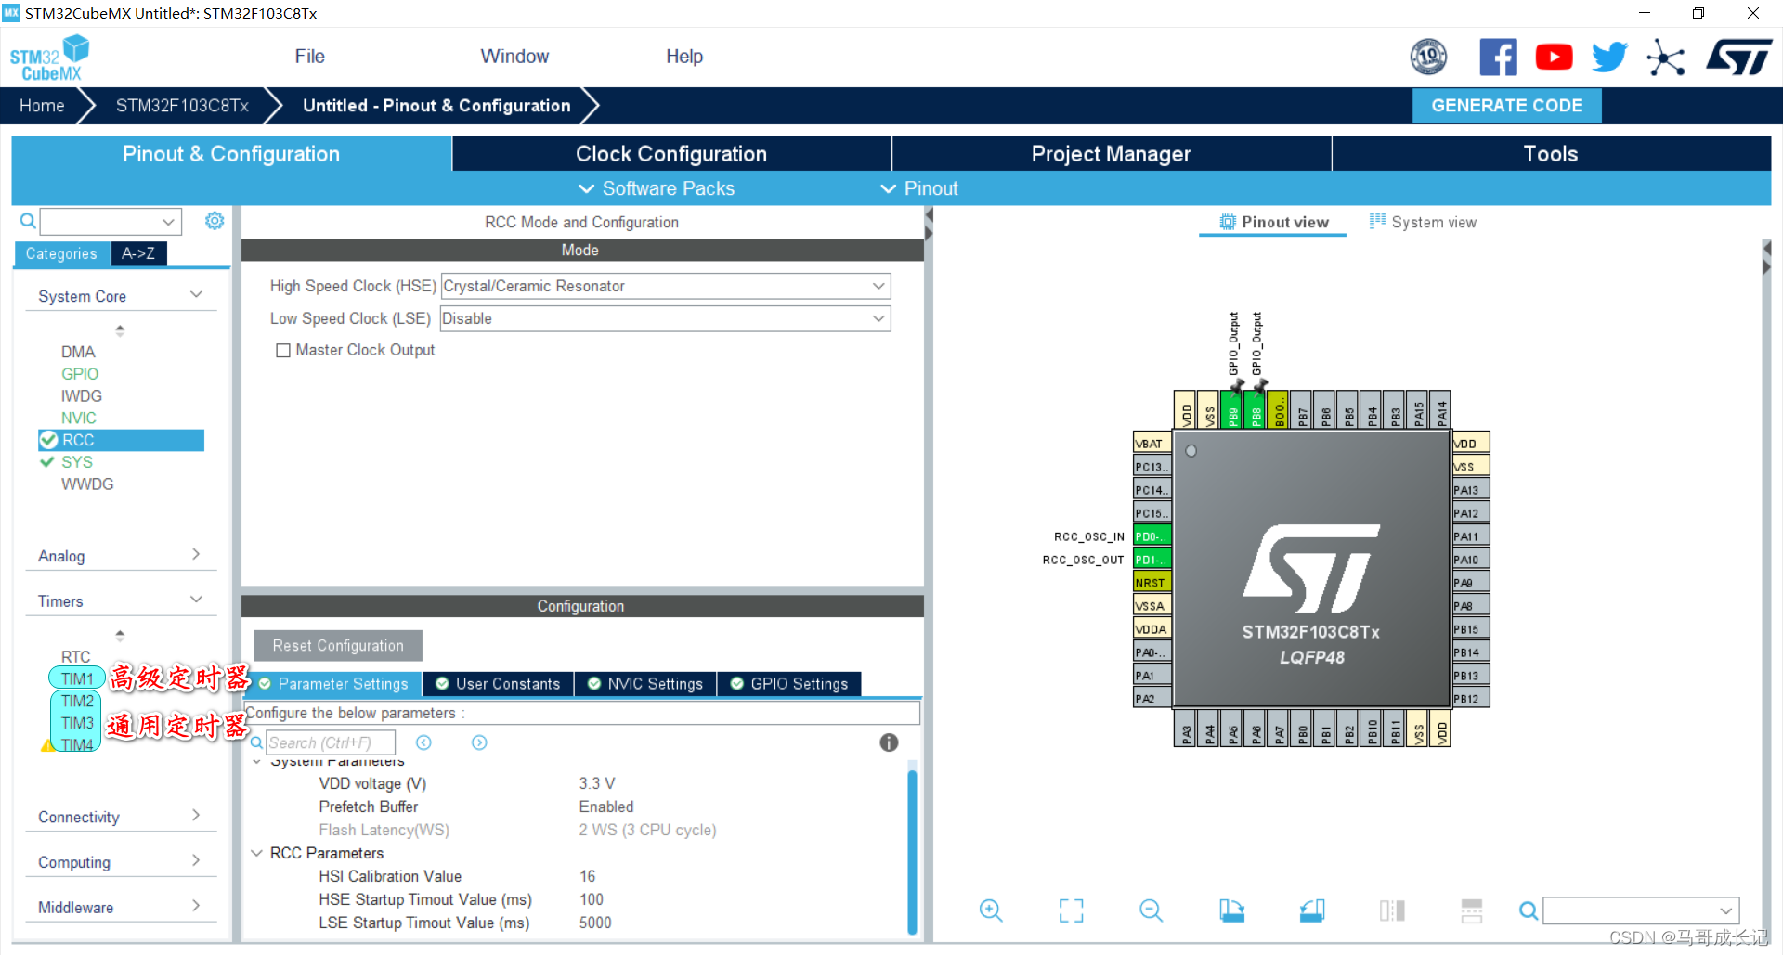This screenshot has width=1783, height=955.
Task: Open the peripheral search combo box
Action: pos(111,221)
